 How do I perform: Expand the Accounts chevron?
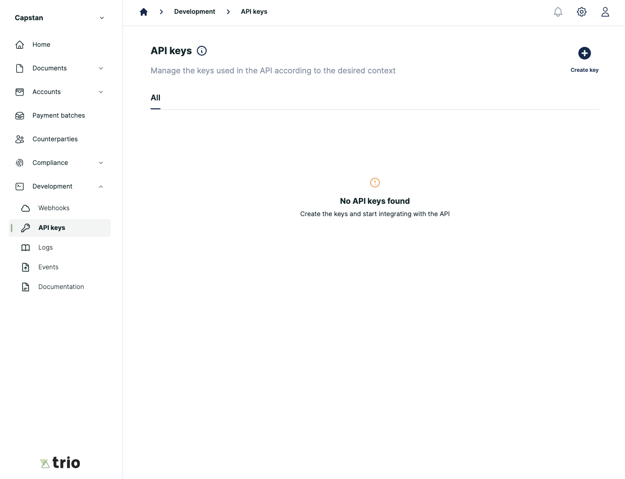[x=101, y=92]
